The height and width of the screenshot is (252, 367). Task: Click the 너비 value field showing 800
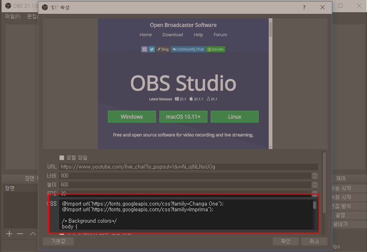185,175
